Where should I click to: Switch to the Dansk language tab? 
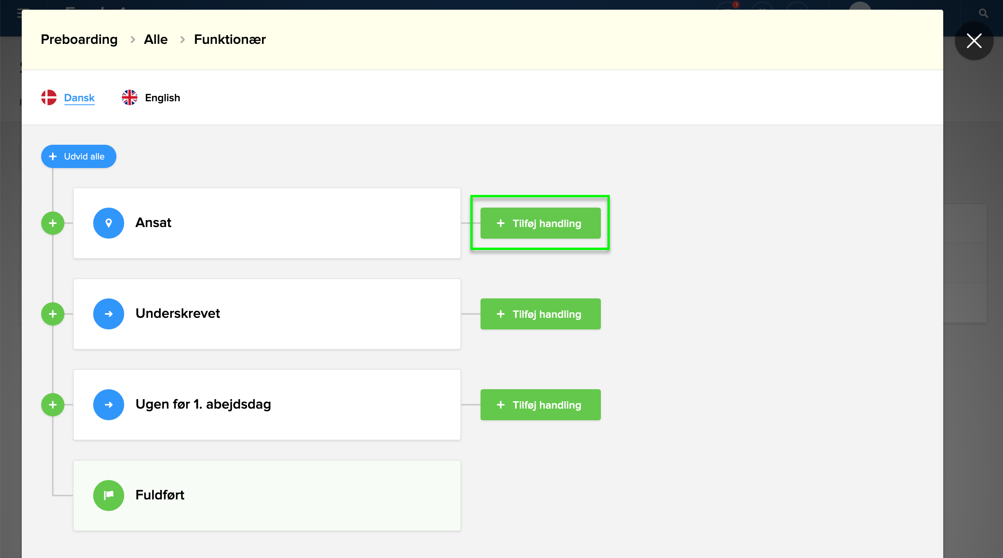pos(79,98)
